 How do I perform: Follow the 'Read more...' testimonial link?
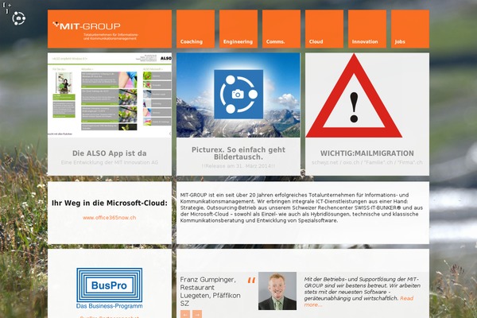(x=359, y=301)
